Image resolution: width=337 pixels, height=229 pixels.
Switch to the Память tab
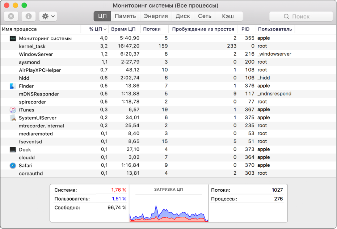(x=125, y=16)
